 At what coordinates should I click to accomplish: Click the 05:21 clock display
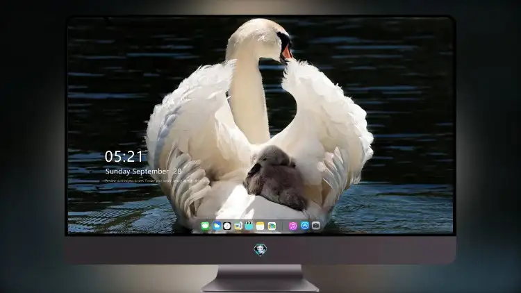click(124, 156)
